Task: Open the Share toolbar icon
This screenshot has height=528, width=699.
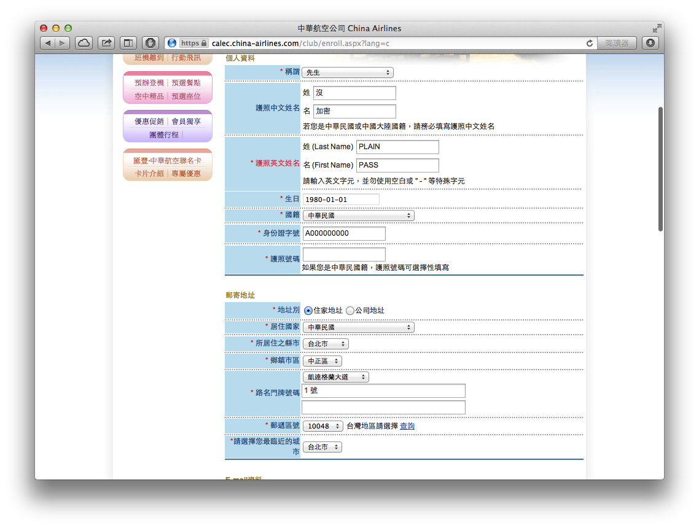Action: (x=106, y=43)
